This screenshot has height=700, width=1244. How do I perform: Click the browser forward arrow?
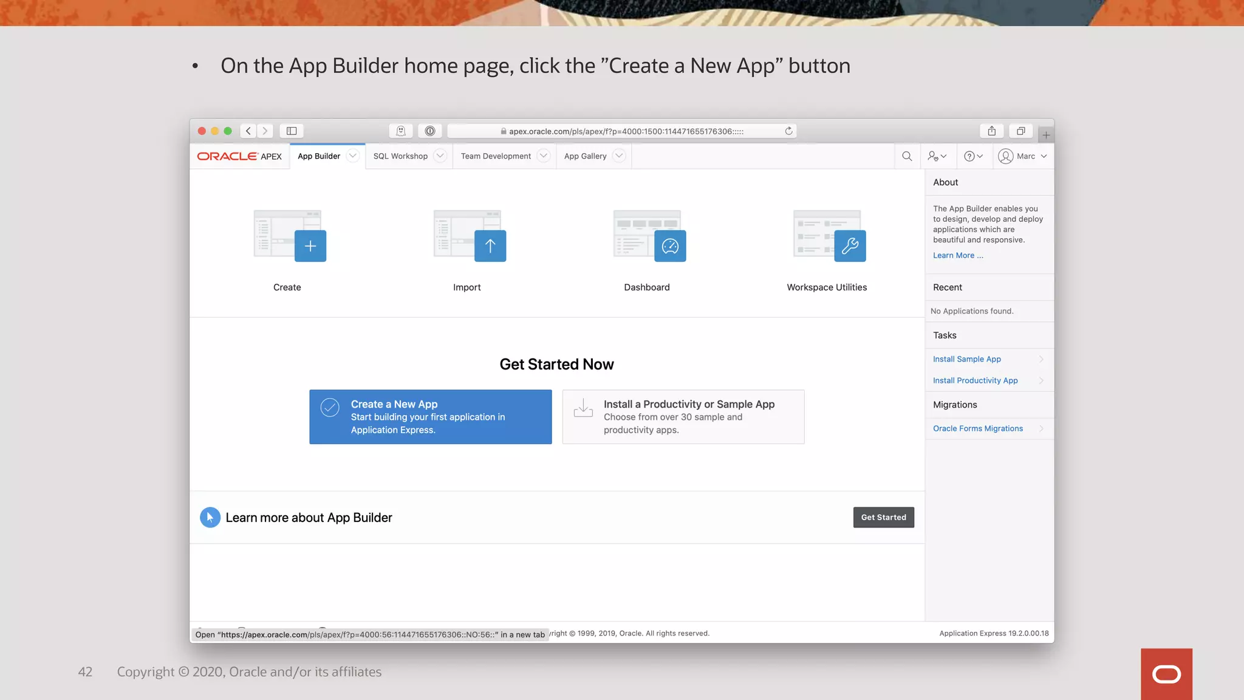point(265,131)
